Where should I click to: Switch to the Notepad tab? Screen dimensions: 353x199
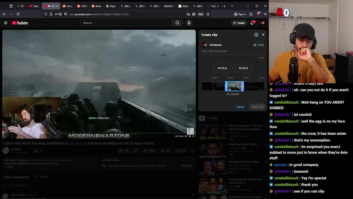tap(184, 6)
